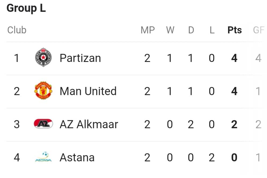Screen dimensions: 267x178
Task: Click Man United's rank number 2
Action: 17,91
